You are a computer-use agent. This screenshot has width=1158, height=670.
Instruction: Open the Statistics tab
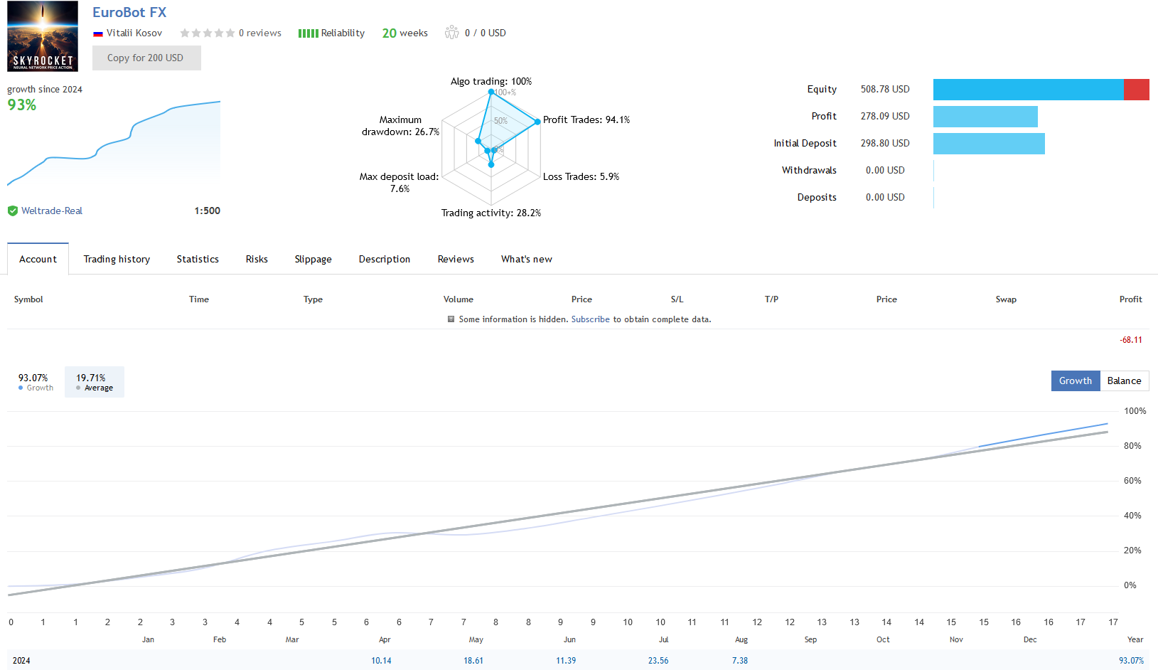pyautogui.click(x=198, y=259)
